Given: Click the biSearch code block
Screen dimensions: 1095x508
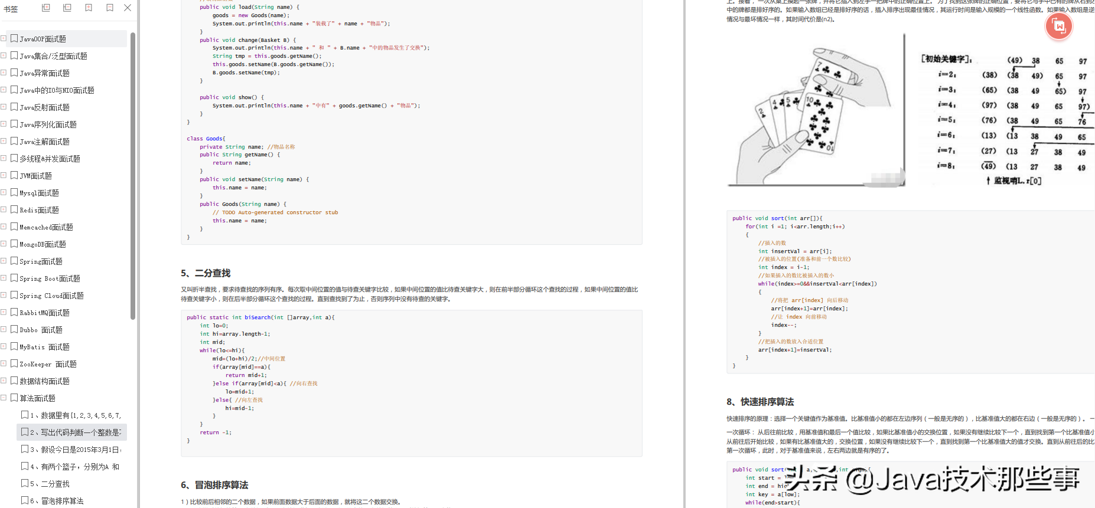Looking at the screenshot, I should tap(412, 384).
